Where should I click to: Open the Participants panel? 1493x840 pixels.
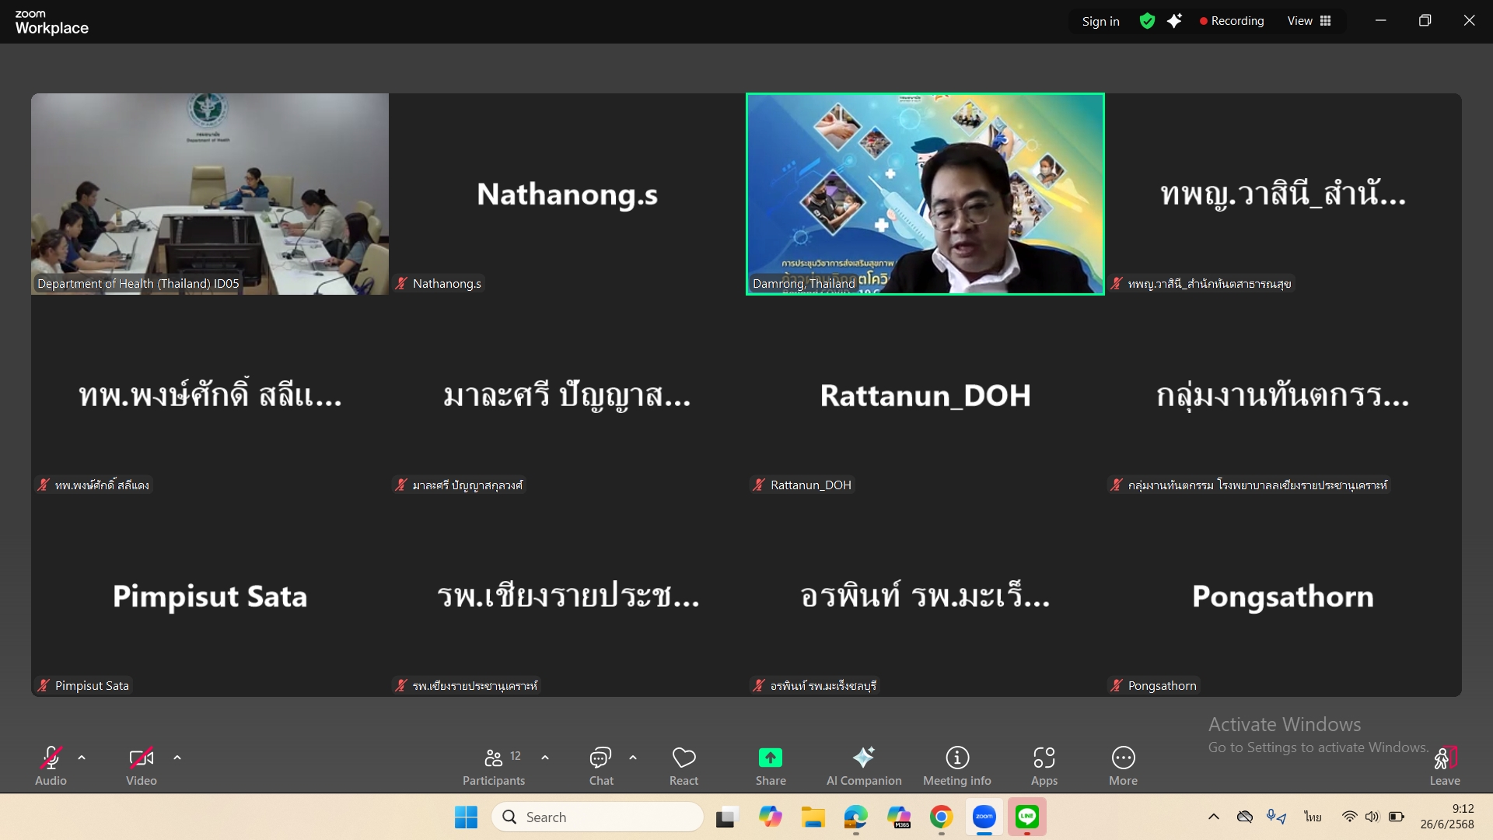coord(494,766)
